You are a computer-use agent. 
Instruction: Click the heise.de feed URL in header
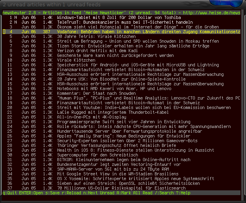point(212,13)
